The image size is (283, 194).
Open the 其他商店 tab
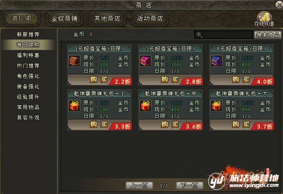tap(107, 19)
